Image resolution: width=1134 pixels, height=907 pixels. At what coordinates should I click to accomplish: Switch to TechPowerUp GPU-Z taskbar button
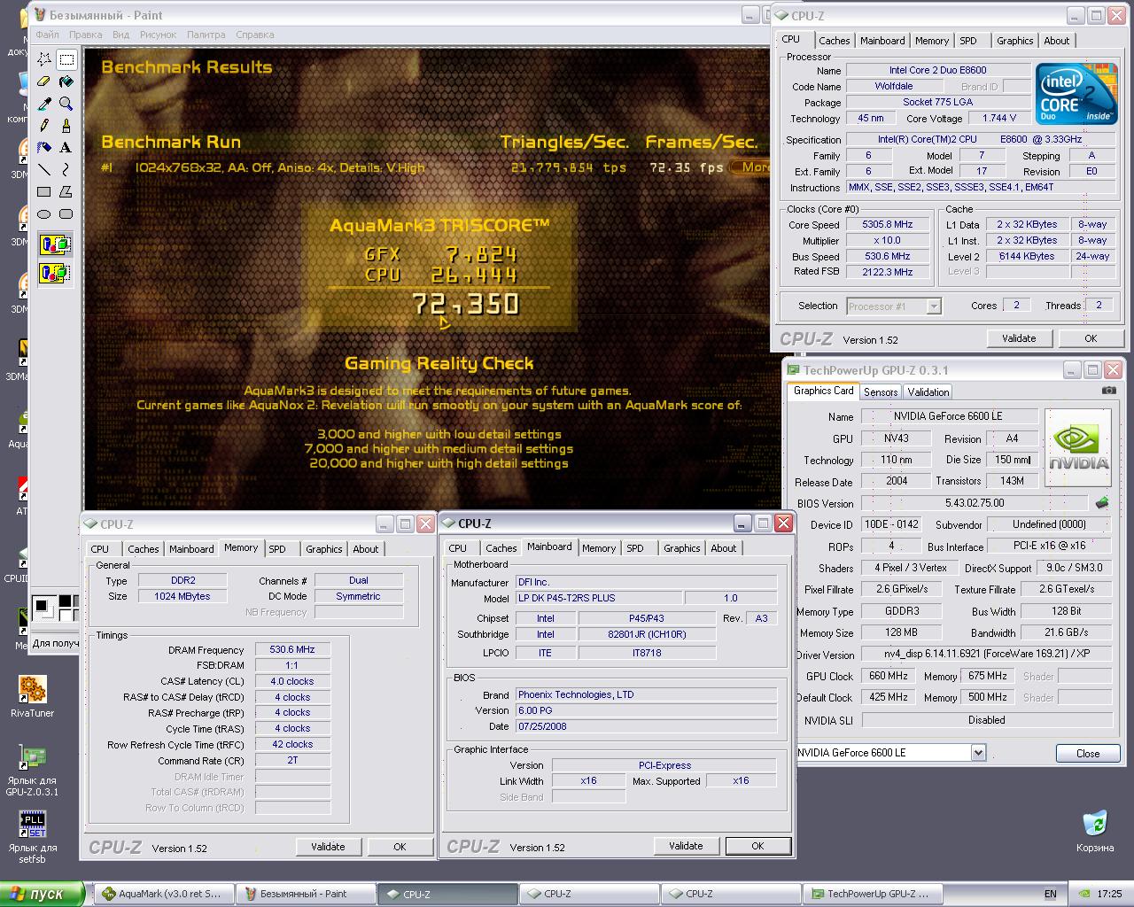872,894
